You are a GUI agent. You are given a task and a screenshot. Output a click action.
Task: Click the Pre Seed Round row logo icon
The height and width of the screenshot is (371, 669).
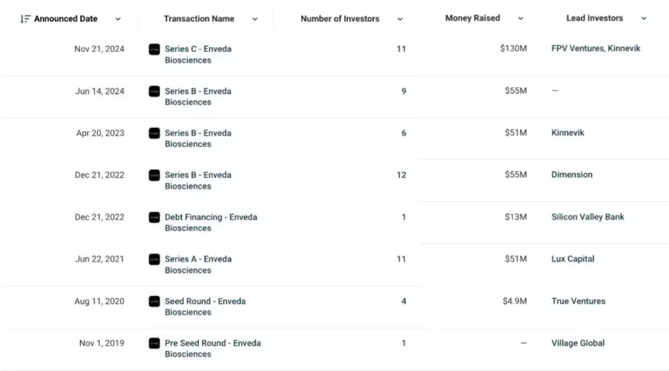pyautogui.click(x=154, y=343)
